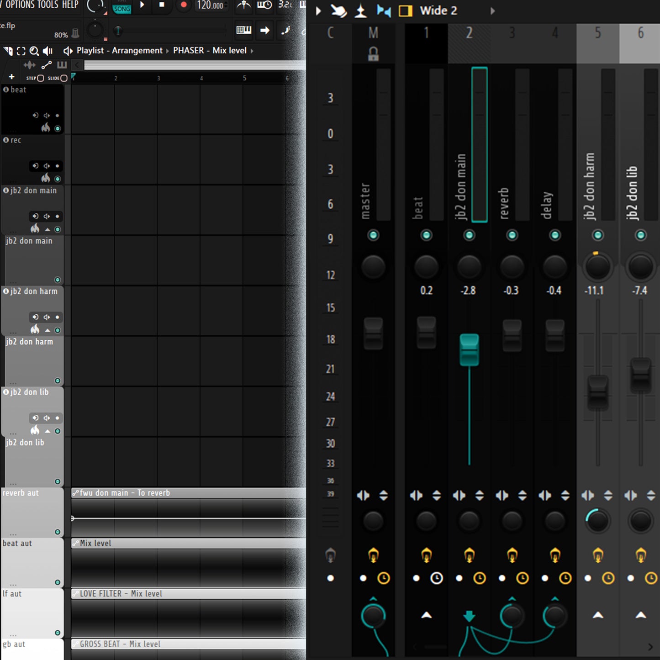Focus audio clips waveform icon
The height and width of the screenshot is (660, 660).
(30, 65)
